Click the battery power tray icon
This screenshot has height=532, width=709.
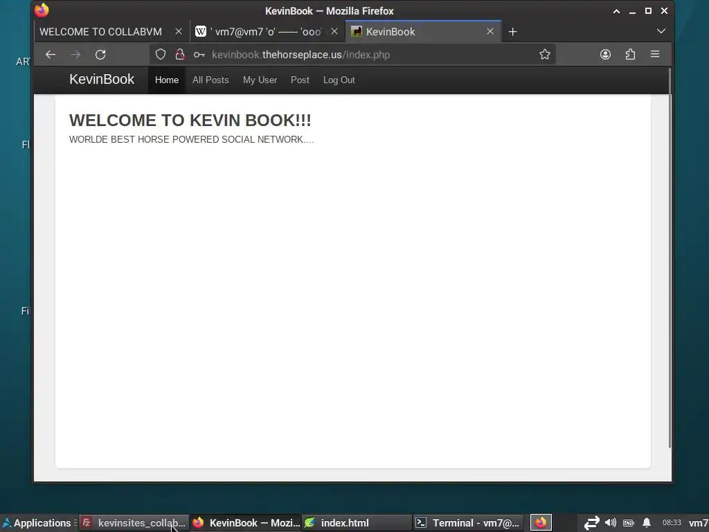(629, 523)
